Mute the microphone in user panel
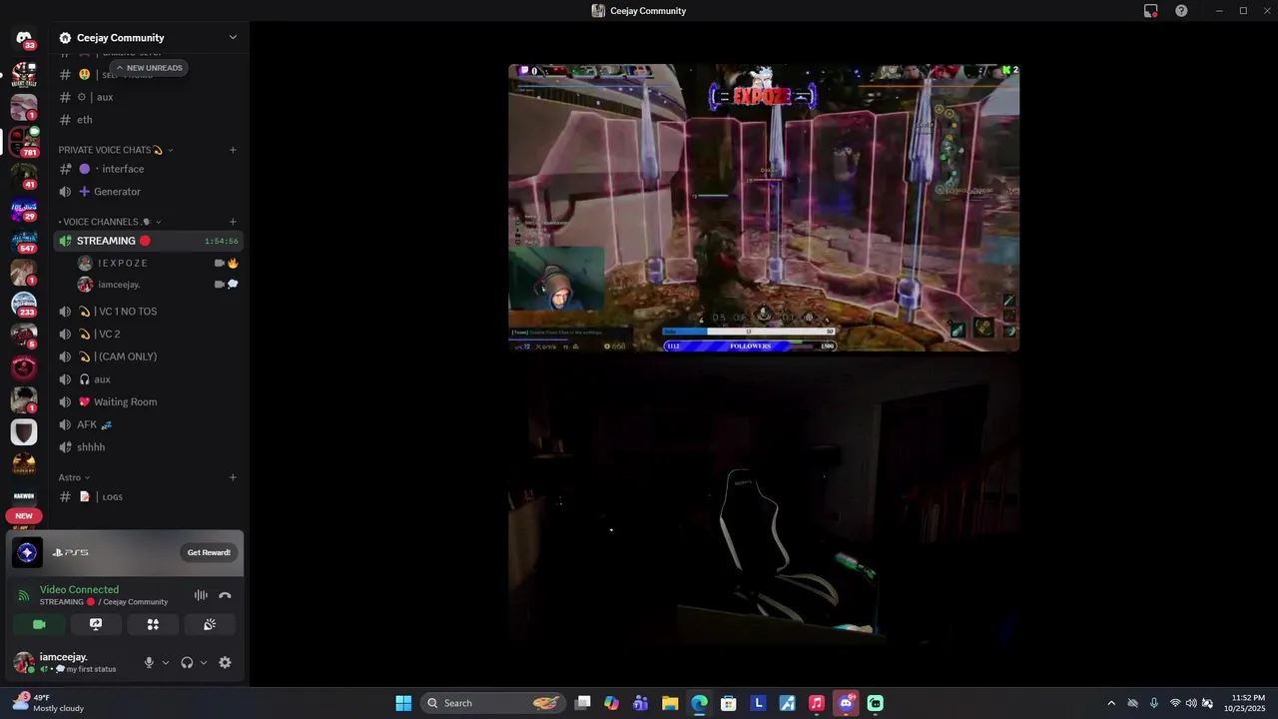This screenshot has width=1278, height=719. (149, 662)
